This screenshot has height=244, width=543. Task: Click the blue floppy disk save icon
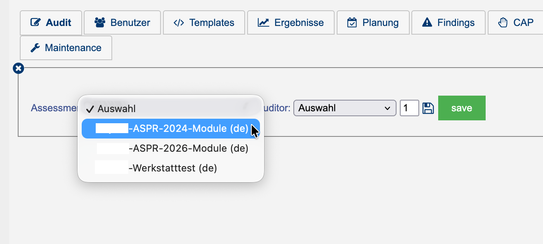pos(428,108)
